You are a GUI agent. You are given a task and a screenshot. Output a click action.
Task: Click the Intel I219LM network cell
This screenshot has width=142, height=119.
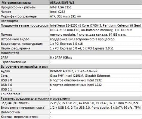[x=96, y=76]
